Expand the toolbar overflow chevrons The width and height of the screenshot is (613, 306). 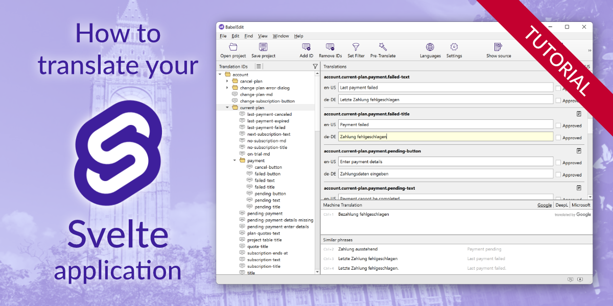click(590, 50)
